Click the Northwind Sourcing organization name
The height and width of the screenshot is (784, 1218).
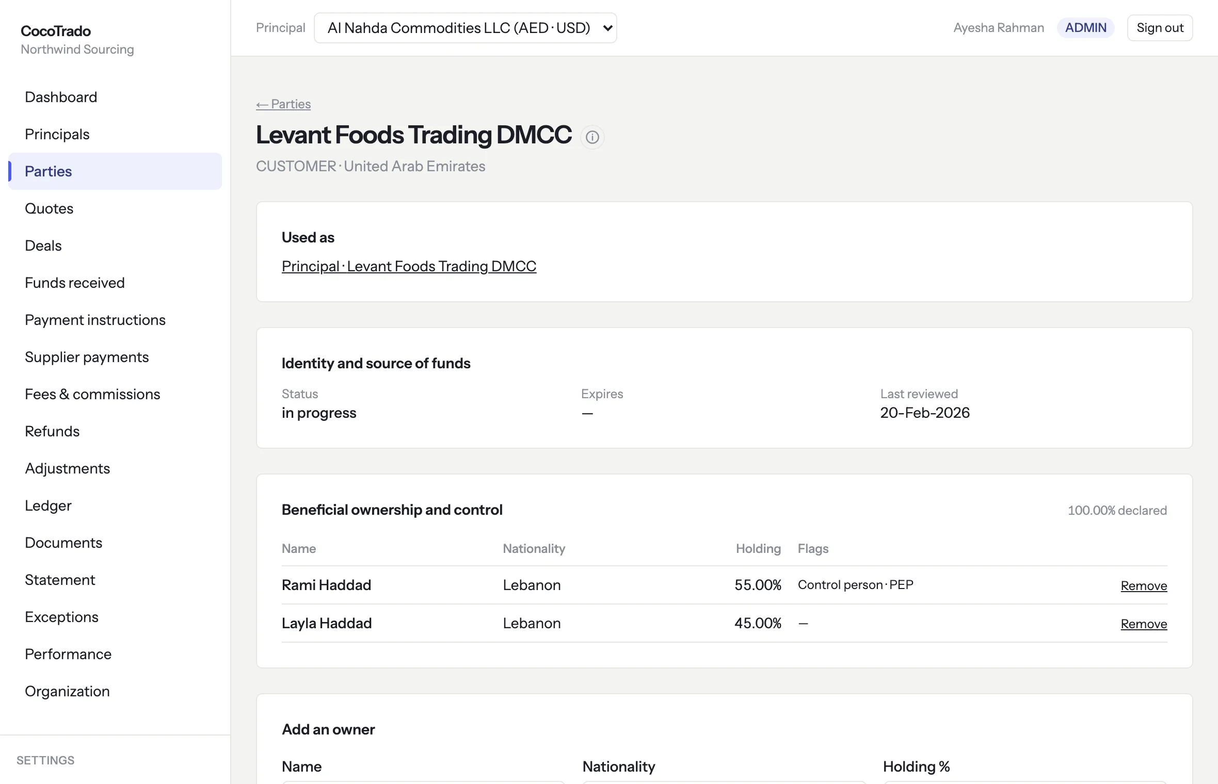click(77, 50)
